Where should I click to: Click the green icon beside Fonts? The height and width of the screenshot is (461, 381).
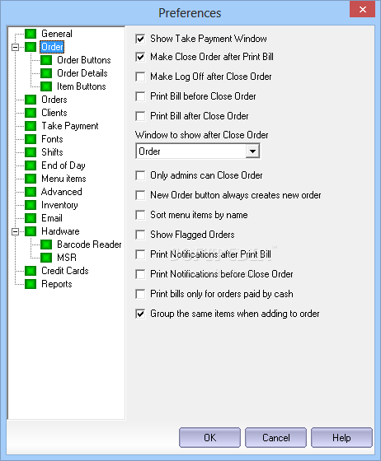(31, 139)
